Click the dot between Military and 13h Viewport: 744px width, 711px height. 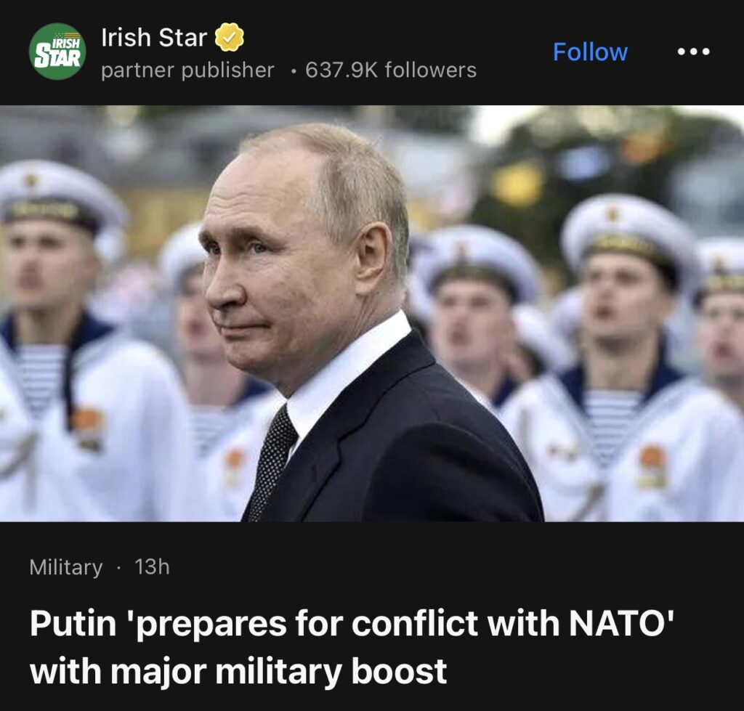click(x=118, y=567)
